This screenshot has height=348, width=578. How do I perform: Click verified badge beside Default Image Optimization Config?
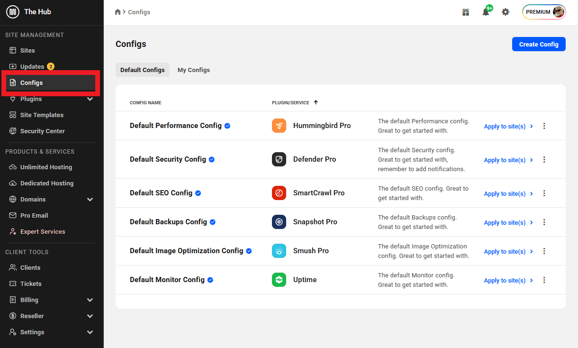click(249, 251)
